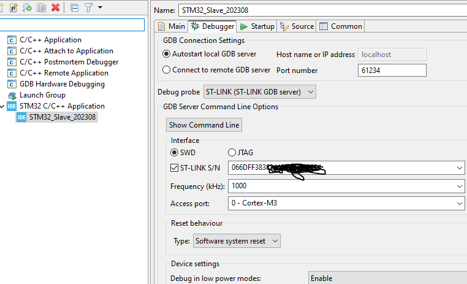The image size is (467, 284).
Task: Click the type filter text box
Action: click(x=72, y=25)
